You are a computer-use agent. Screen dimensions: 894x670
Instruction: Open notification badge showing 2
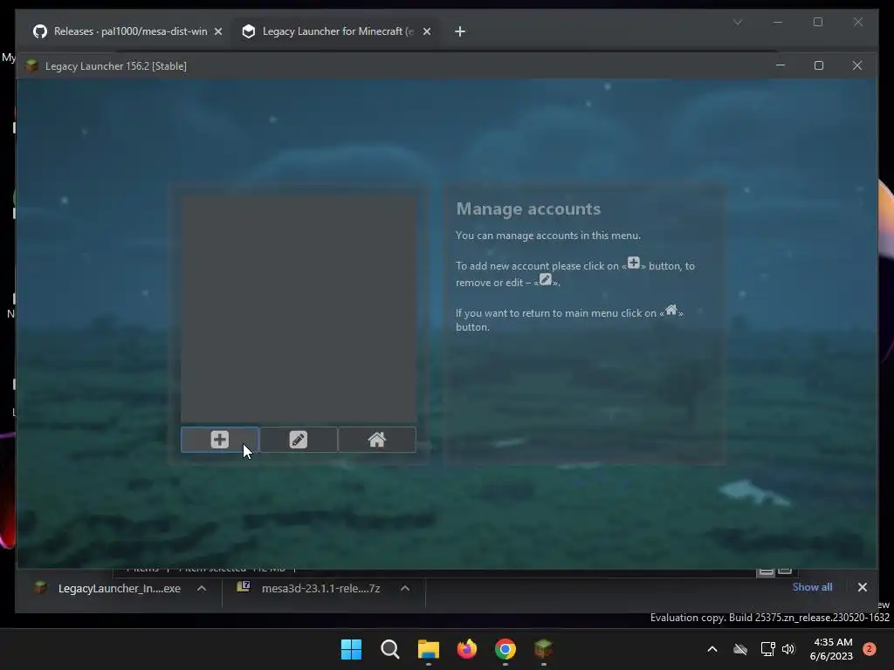[870, 649]
